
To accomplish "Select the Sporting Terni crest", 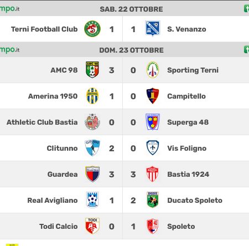I will click(x=153, y=70).
